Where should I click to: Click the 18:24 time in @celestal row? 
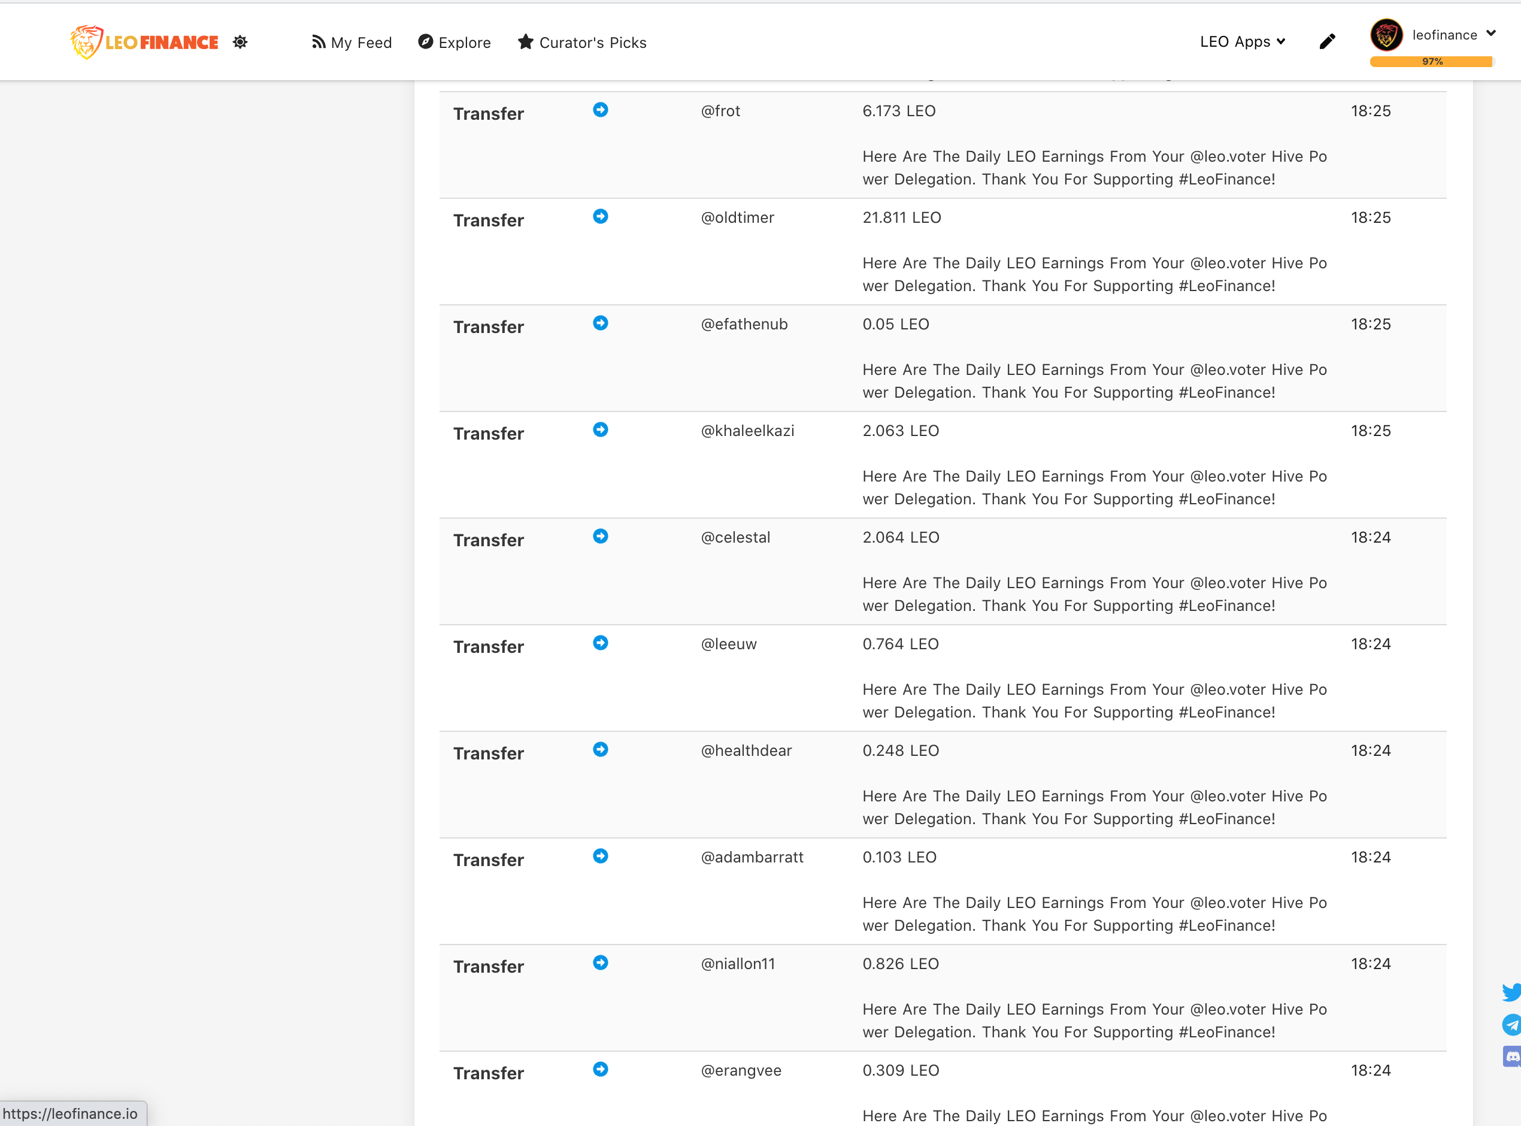coord(1371,538)
